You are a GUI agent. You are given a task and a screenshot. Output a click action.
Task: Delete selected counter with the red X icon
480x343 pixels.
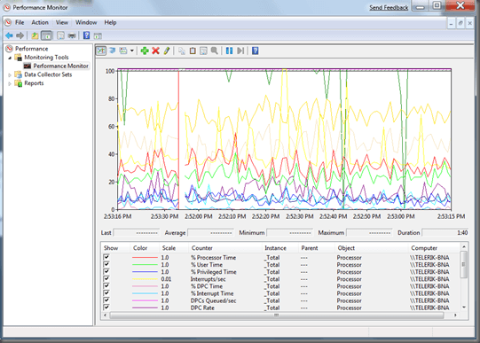(x=155, y=51)
